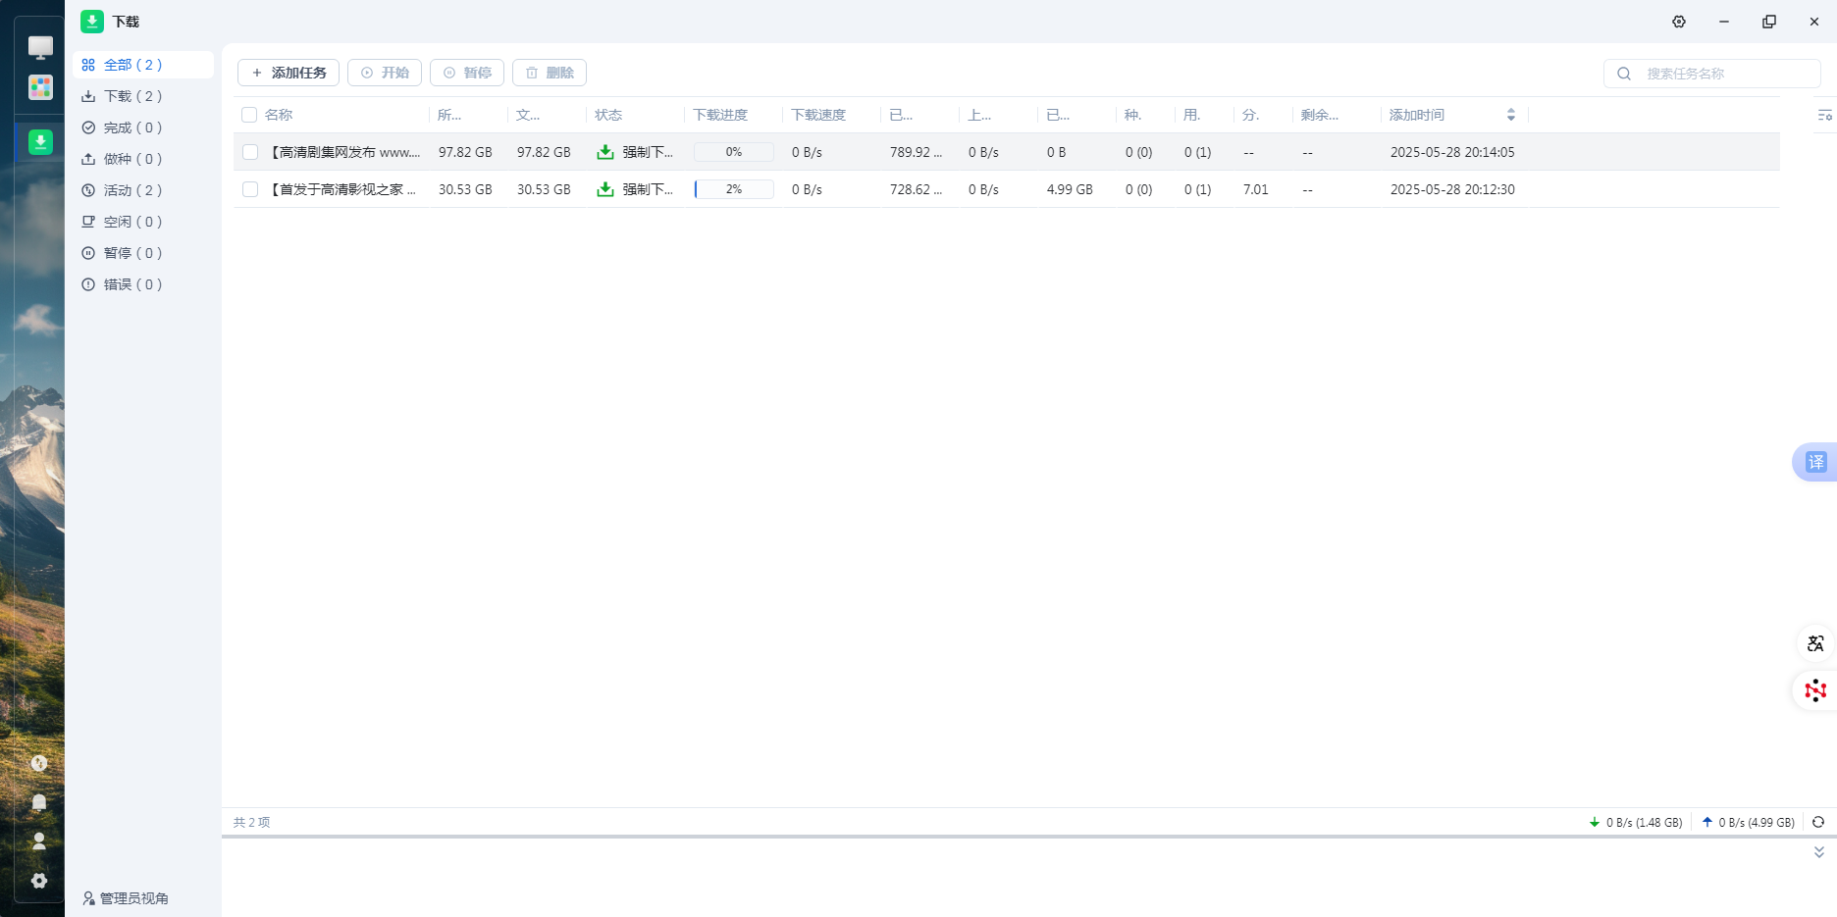The image size is (1837, 917).
Task: Click the date 2025-05-28 20:12:30
Action: (1452, 189)
